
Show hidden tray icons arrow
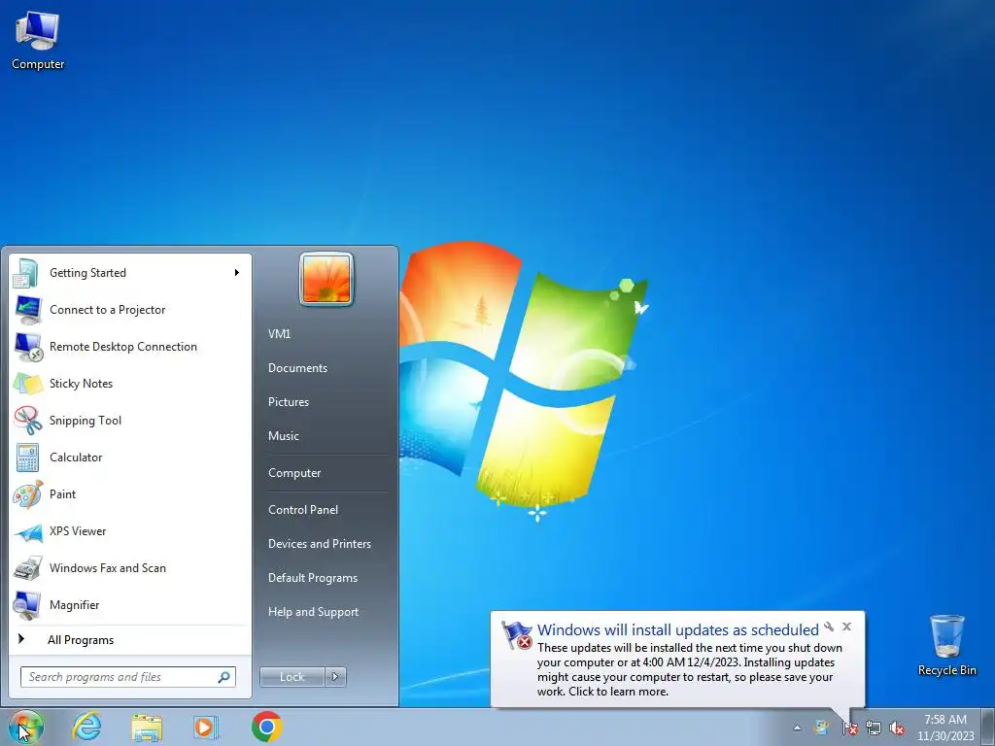[x=797, y=729]
